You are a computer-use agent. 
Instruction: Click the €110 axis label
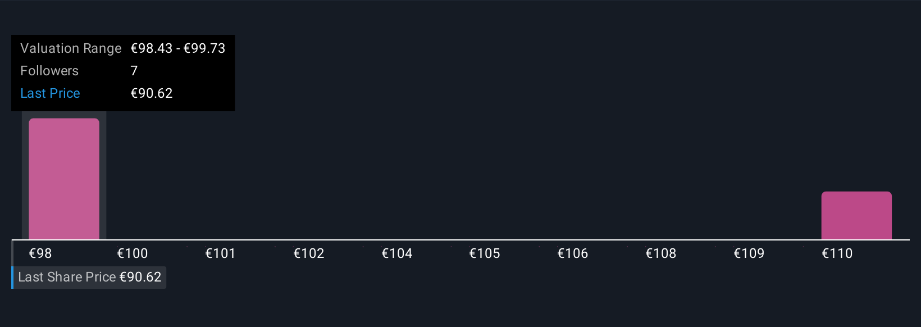pyautogui.click(x=837, y=253)
